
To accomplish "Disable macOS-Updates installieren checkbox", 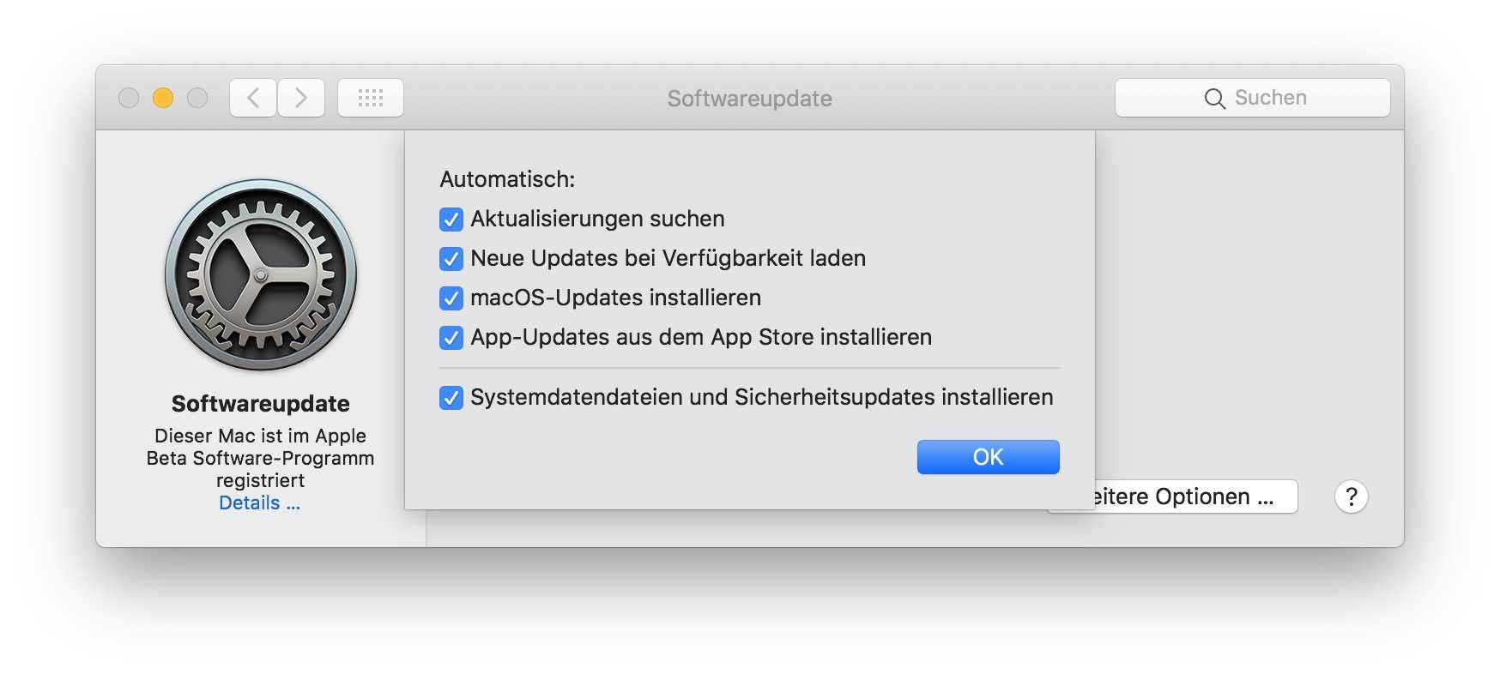I will [x=451, y=298].
